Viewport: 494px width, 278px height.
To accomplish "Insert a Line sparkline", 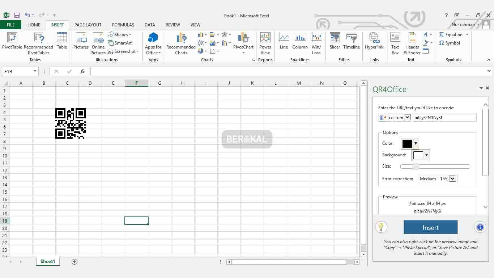I will pyautogui.click(x=284, y=41).
